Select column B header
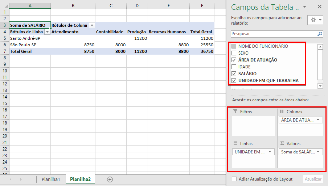The image size is (328, 186). click(x=73, y=6)
